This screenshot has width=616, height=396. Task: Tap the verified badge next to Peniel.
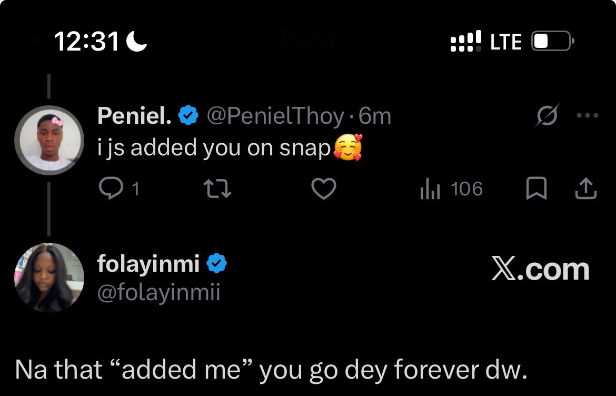point(187,116)
